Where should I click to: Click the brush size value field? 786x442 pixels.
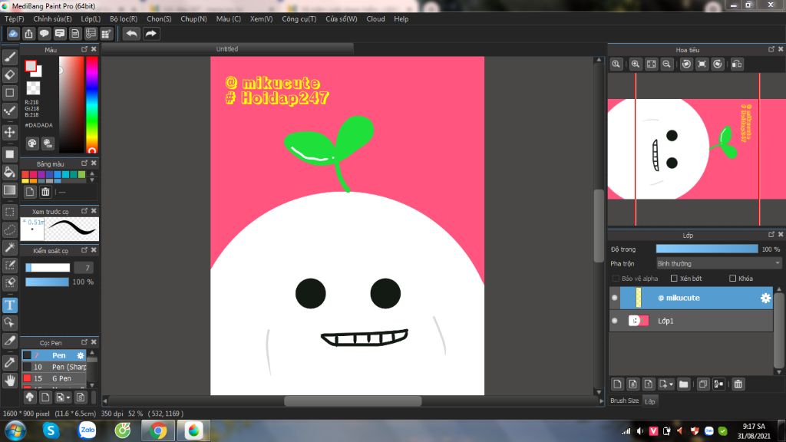83,268
